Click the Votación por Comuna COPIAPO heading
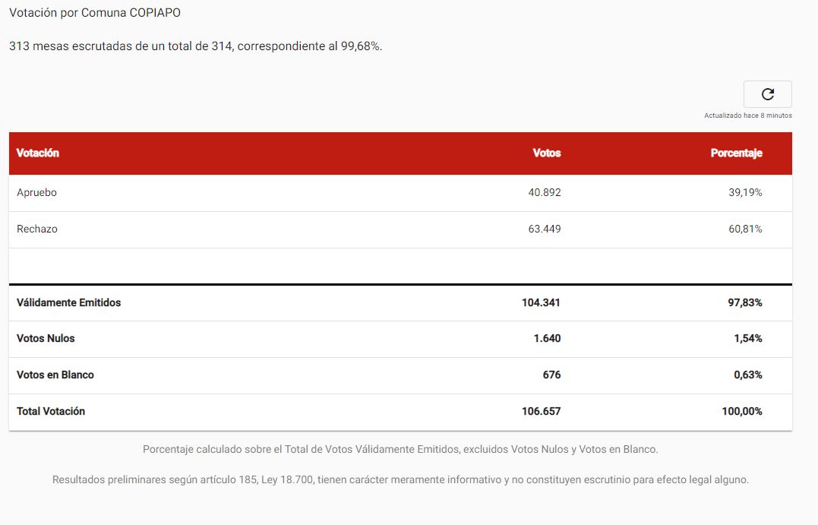 coord(95,12)
